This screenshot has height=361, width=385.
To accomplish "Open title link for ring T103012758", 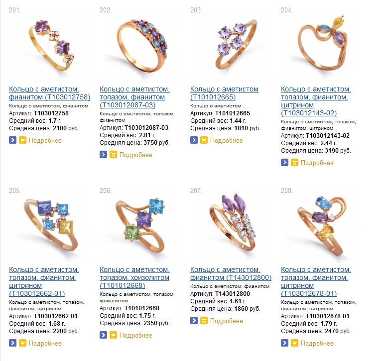I will (x=50, y=93).
